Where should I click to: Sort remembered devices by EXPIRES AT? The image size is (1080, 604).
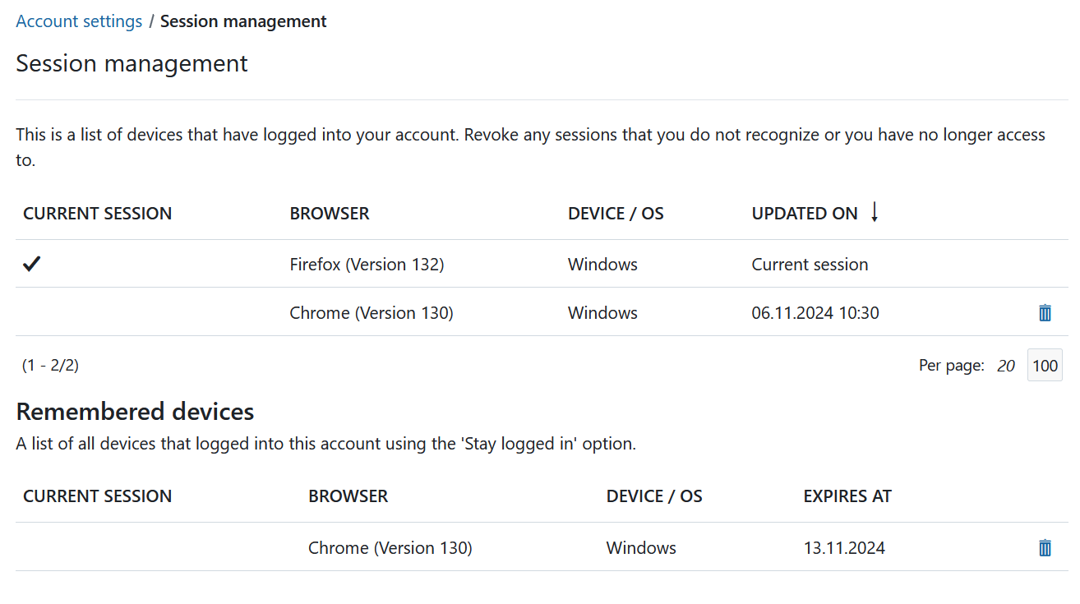click(847, 496)
